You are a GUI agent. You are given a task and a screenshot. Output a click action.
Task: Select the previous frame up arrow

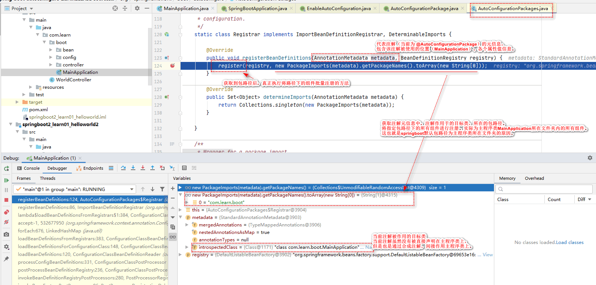click(143, 189)
